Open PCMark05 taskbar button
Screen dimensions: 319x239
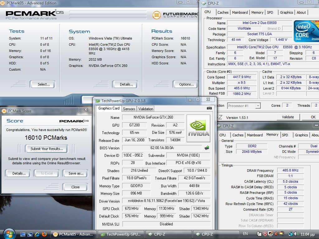pyautogui.click(x=73, y=234)
